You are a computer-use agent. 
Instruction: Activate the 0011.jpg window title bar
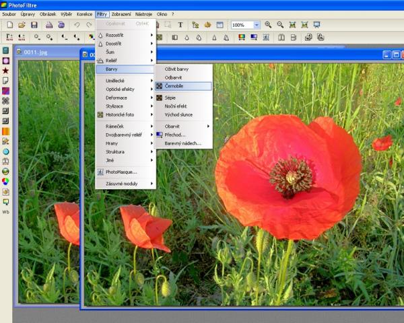click(x=48, y=52)
